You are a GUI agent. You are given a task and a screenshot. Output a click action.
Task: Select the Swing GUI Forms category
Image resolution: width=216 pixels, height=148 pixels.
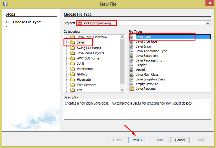click(x=89, y=48)
